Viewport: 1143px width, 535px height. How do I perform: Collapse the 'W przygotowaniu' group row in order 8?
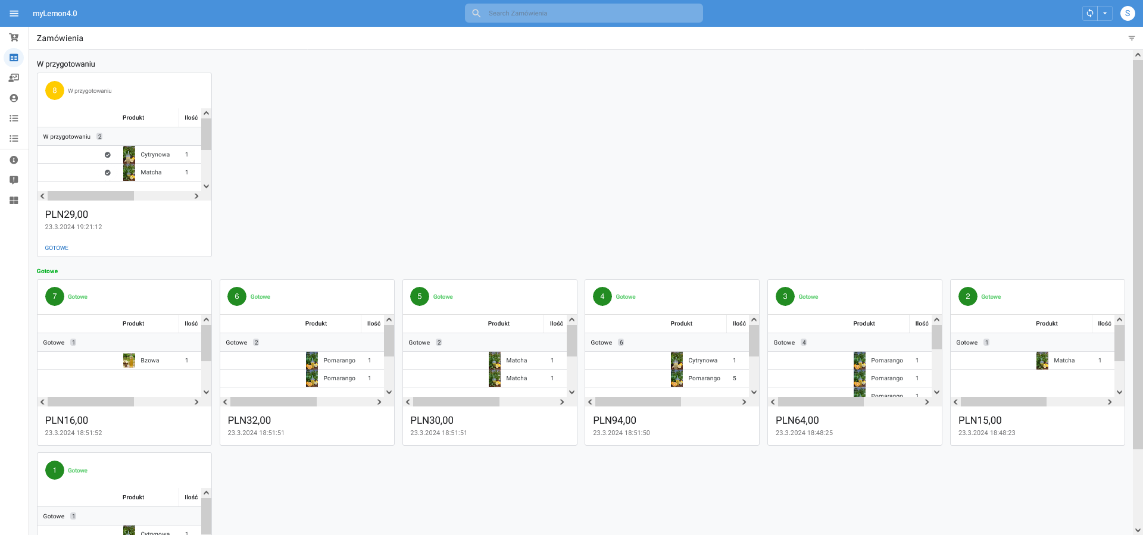[67, 137]
